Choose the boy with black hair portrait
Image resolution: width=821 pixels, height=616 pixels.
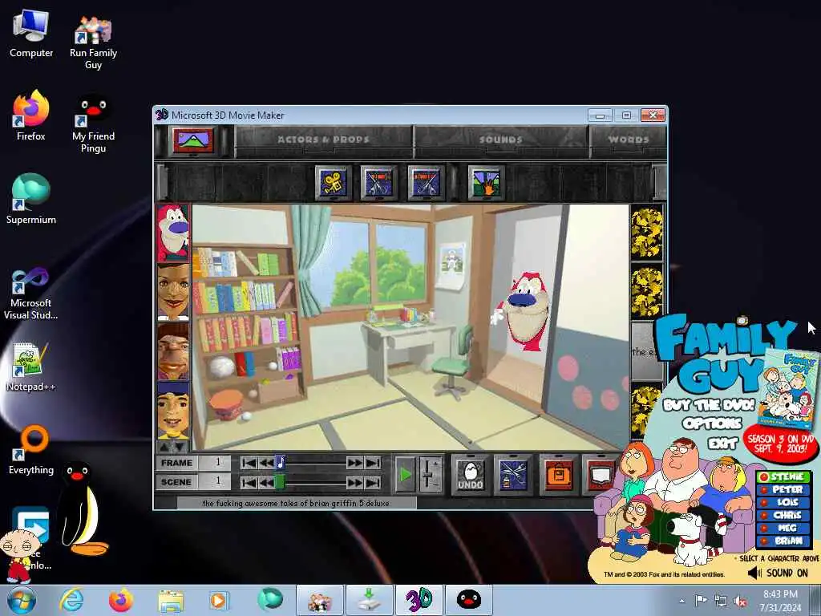click(173, 410)
